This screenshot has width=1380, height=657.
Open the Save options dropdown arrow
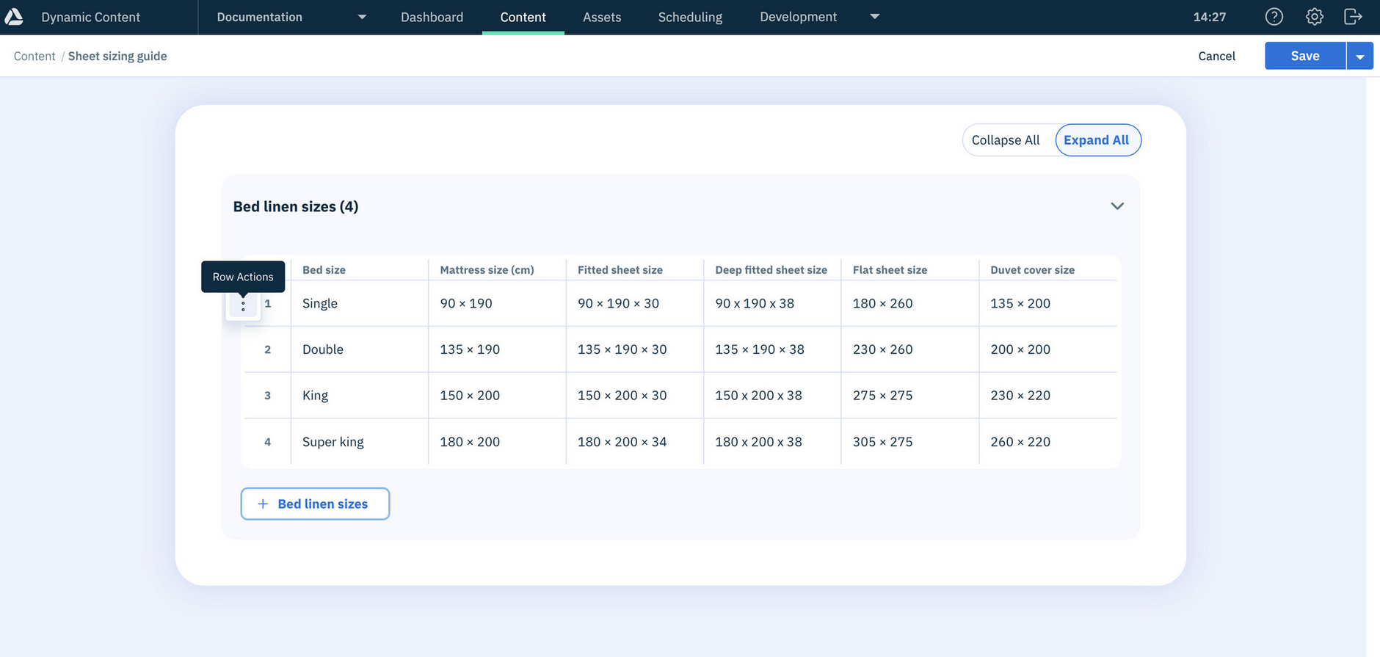click(1359, 57)
